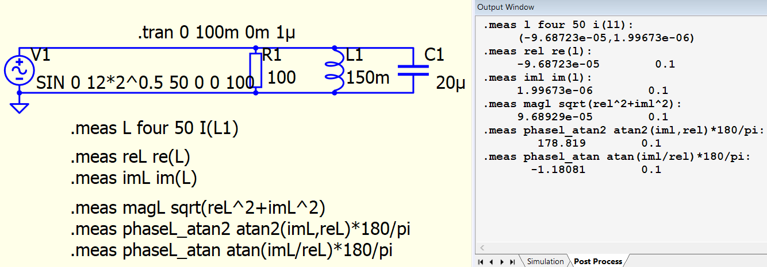Select the L1 inductor symbol
767x267 pixels.
[x=335, y=70]
